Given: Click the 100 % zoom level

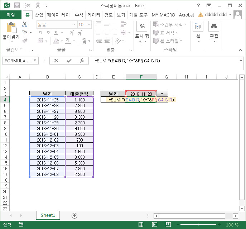Looking at the screenshot, I should click(x=232, y=225).
